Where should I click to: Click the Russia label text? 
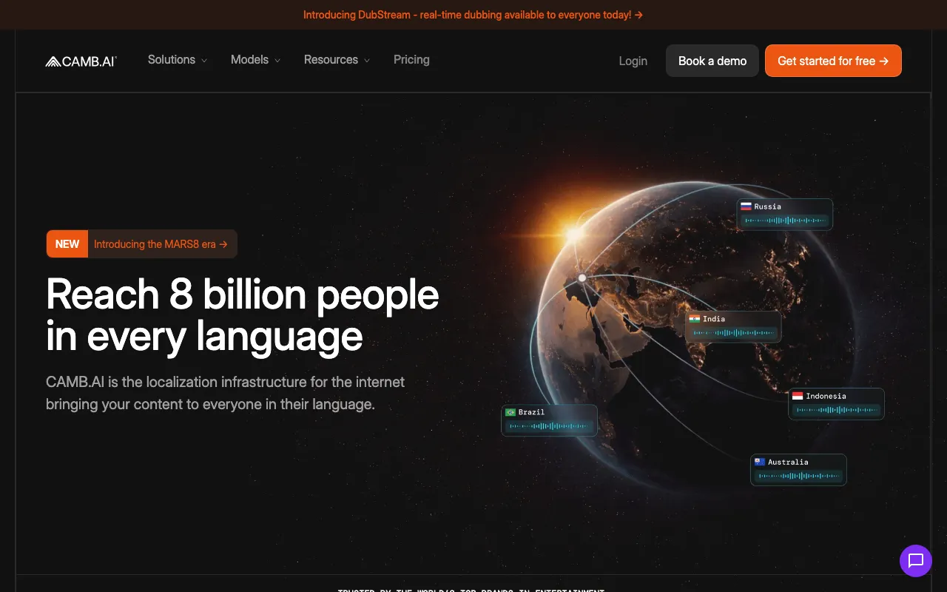click(x=768, y=206)
